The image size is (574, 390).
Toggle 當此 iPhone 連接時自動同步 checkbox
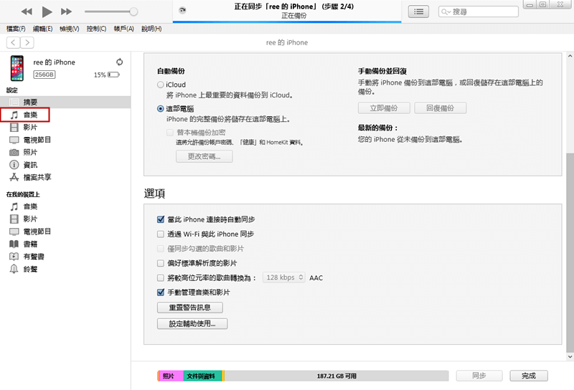click(160, 219)
